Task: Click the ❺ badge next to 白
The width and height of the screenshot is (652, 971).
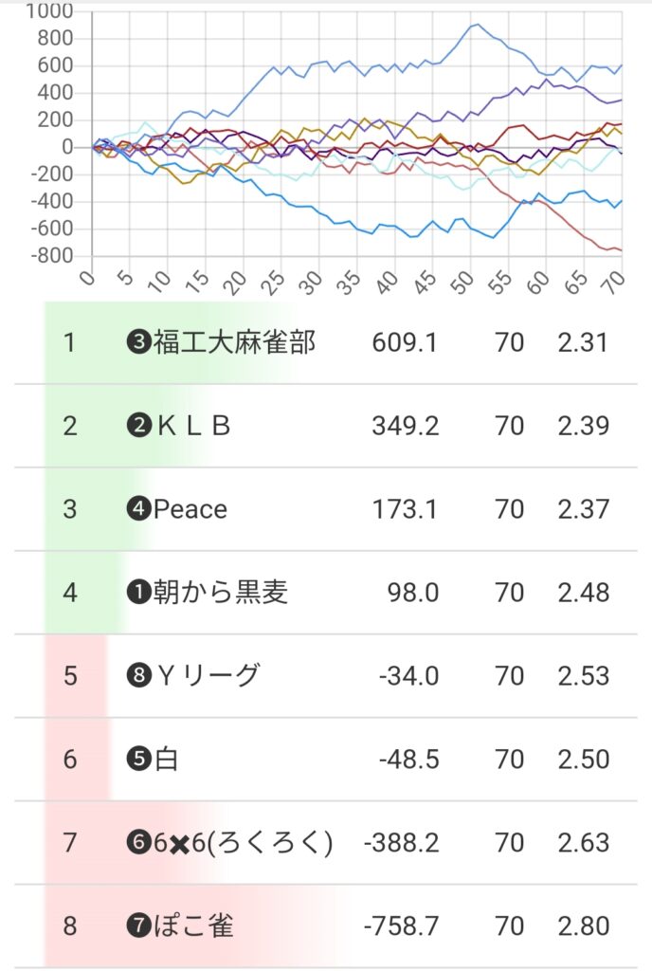Action: pos(139,760)
